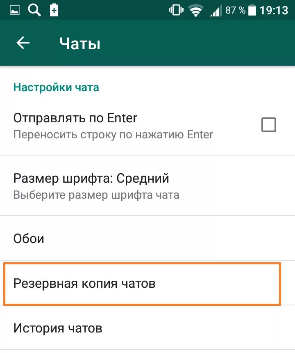Tap the Wi-Fi signal icon
The height and width of the screenshot is (353, 295).
(196, 11)
